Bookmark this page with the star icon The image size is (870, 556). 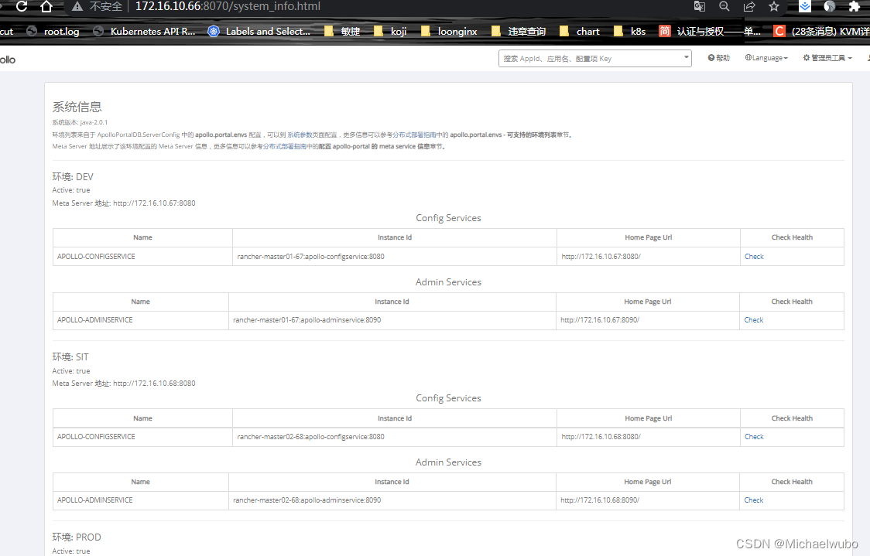pos(774,7)
